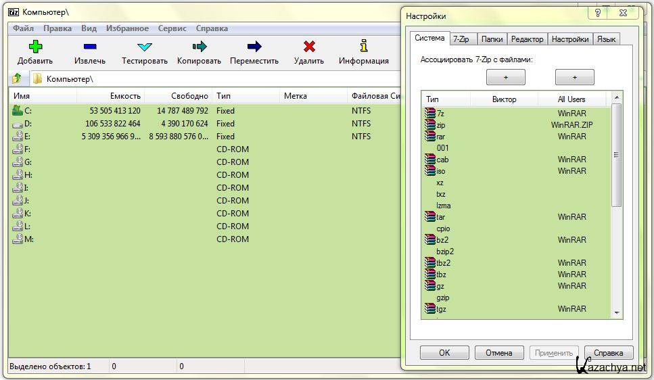Screen dimensions: 654x380
Task: Click the up-folder icon beside address bar
Action: [x=17, y=79]
